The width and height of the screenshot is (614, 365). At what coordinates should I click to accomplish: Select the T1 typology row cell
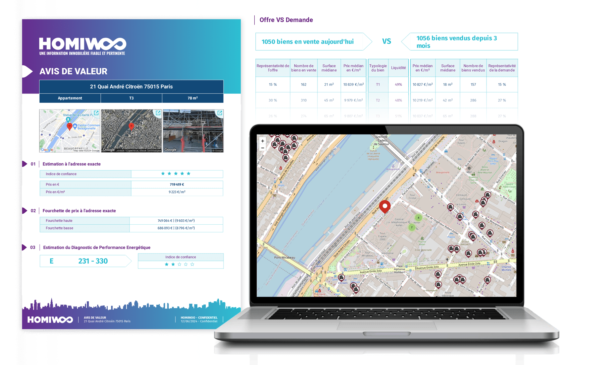pos(378,84)
